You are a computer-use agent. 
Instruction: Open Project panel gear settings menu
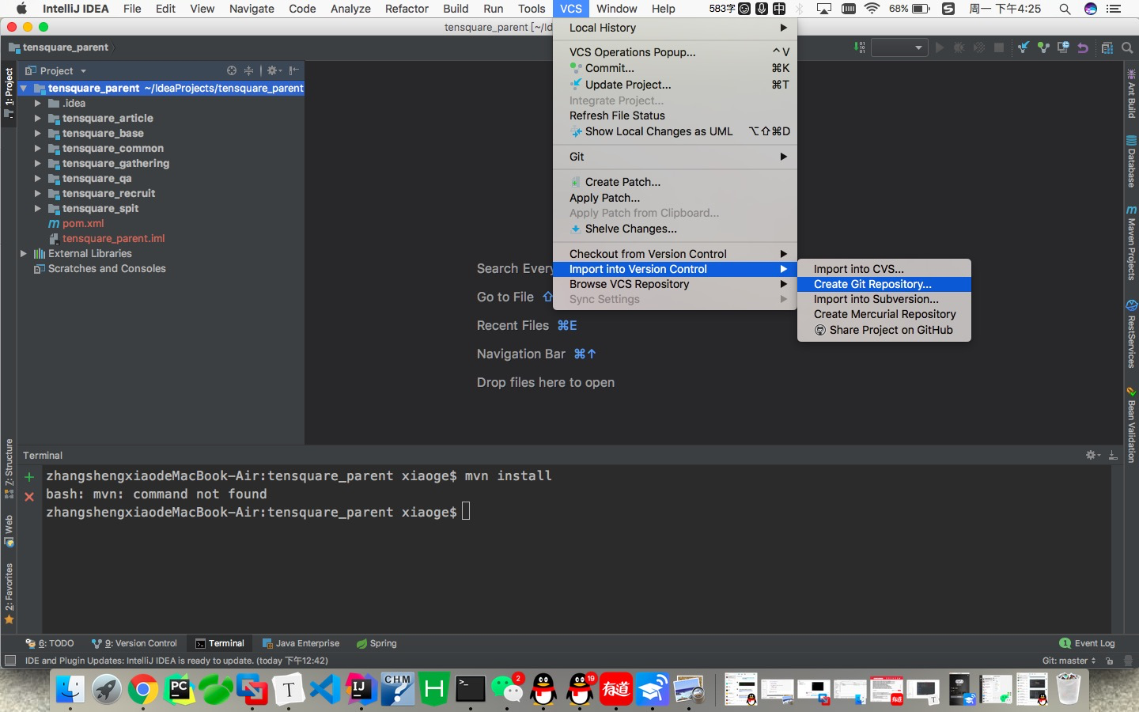(x=274, y=70)
